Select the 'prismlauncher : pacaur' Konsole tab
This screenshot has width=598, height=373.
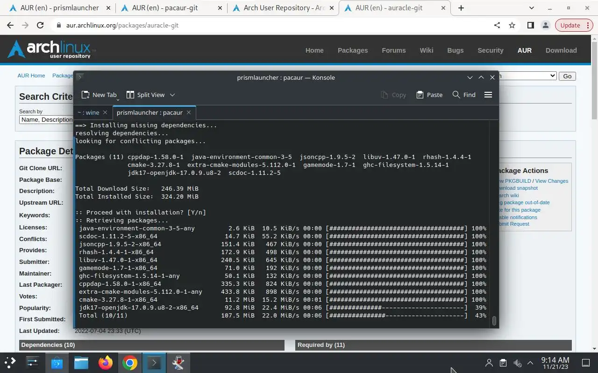[149, 112]
